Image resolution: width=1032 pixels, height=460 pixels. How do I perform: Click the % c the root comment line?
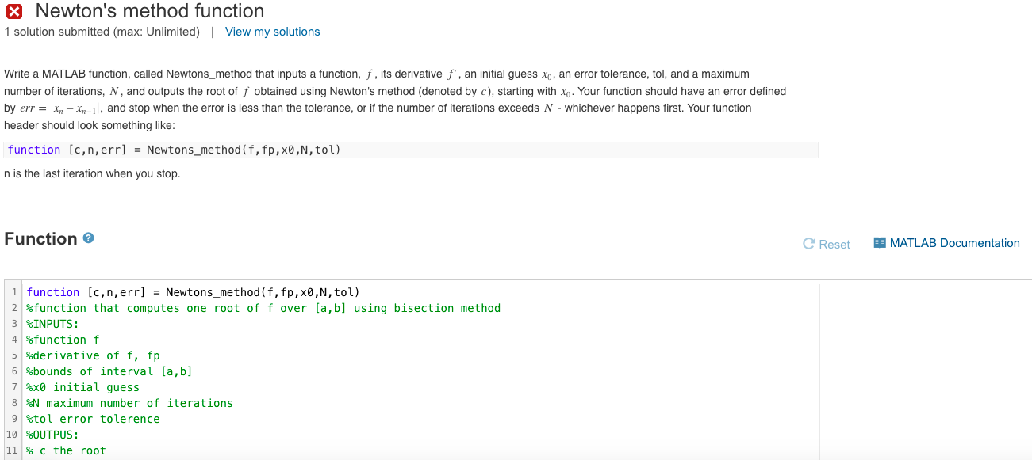(66, 450)
